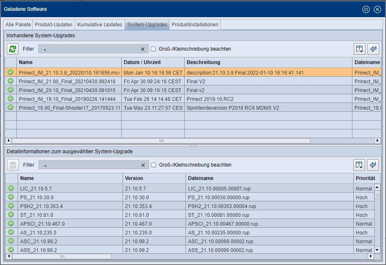
Task: Sort details by Dateiname column header
Action: pos(269,178)
